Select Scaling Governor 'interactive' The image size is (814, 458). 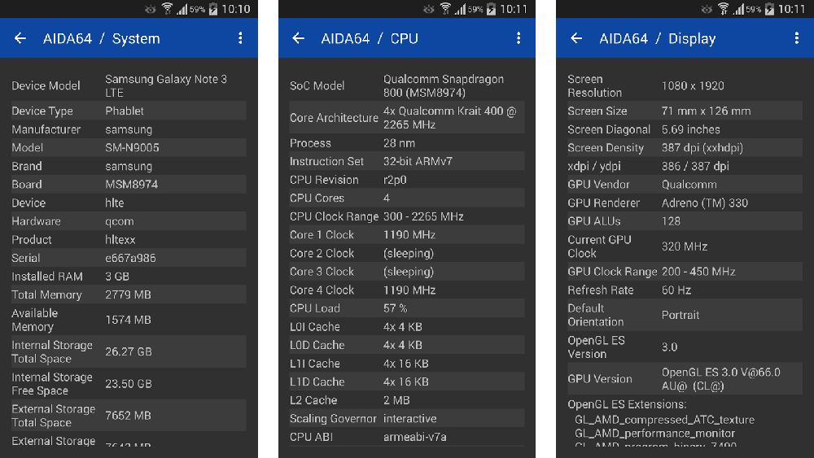409,419
